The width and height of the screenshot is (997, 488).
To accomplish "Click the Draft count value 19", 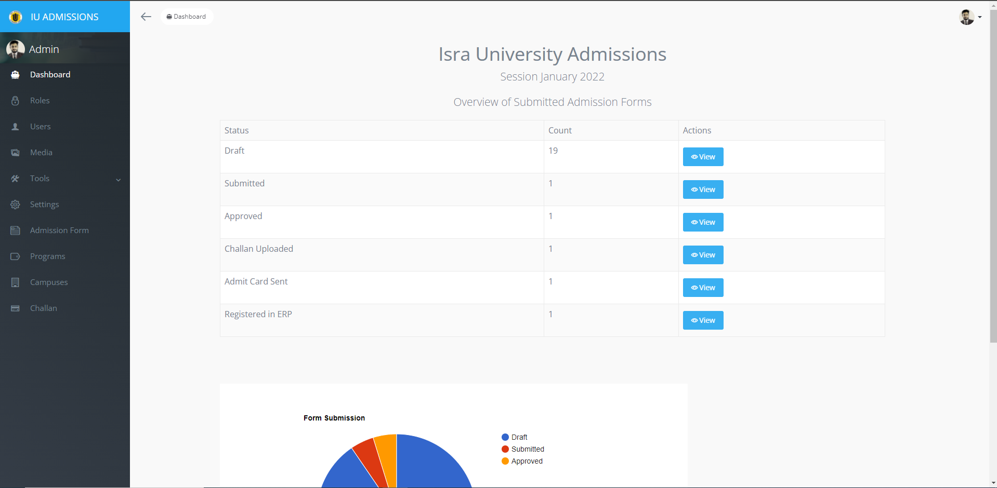I will [x=553, y=151].
